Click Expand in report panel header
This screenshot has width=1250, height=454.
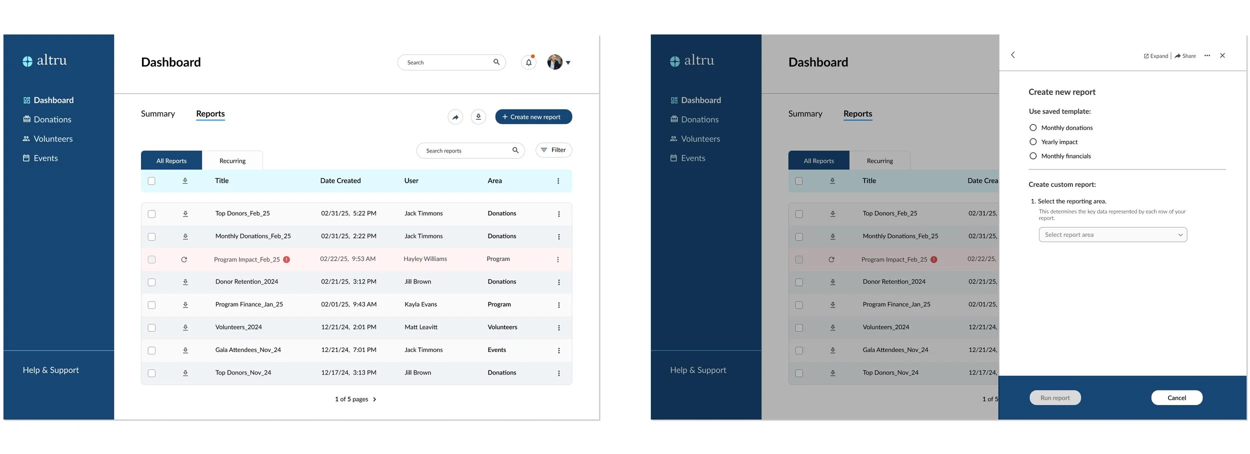click(1155, 56)
